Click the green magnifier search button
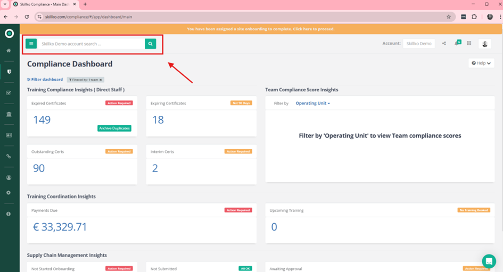 [151, 44]
